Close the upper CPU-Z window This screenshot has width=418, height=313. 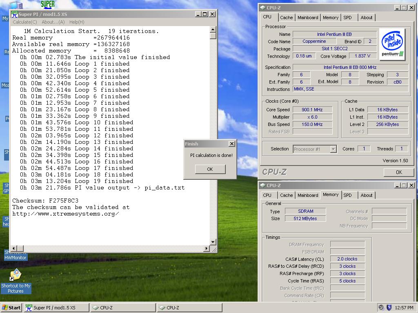[x=411, y=8]
